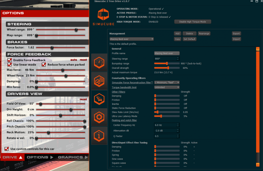Click the Wheel range slider handle
This screenshot has height=171, width=263.
coord(76,30)
